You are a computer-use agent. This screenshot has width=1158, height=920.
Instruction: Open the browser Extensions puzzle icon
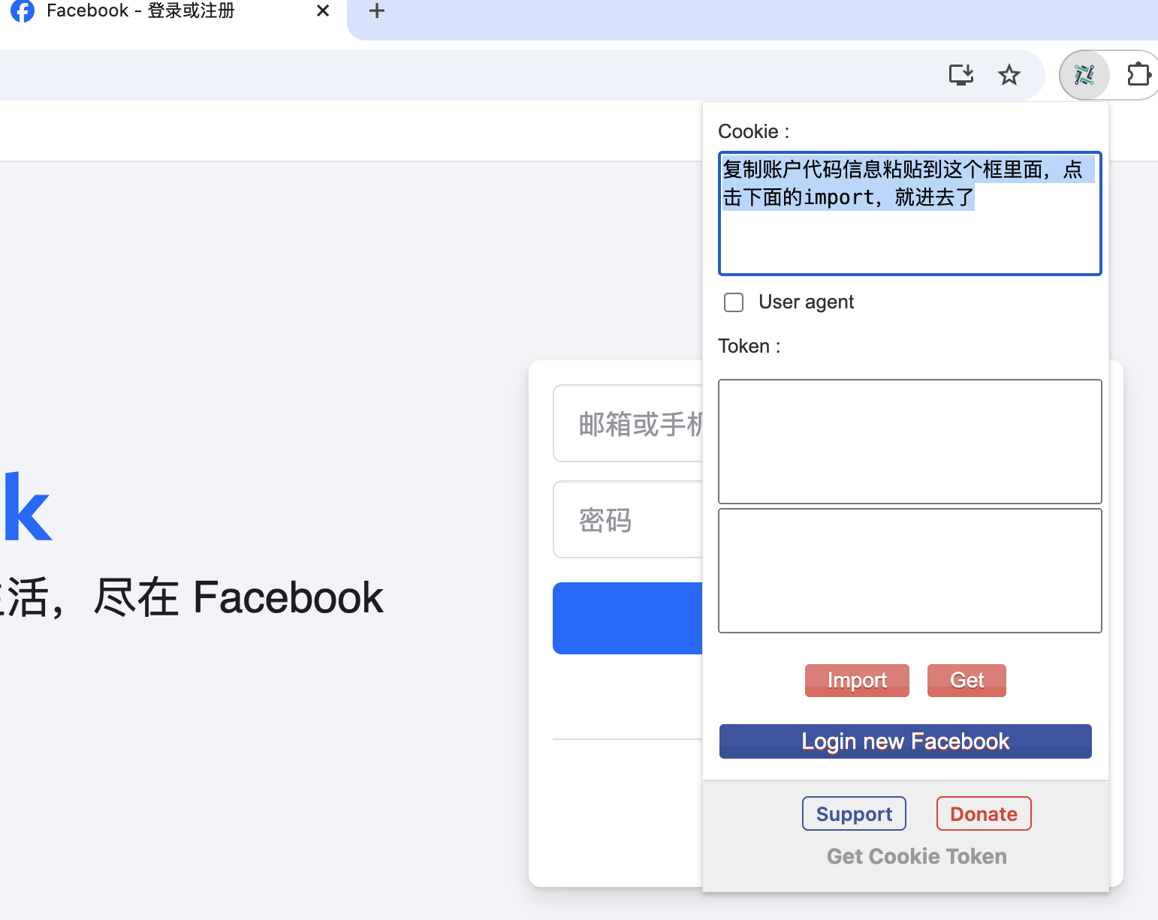(1138, 75)
